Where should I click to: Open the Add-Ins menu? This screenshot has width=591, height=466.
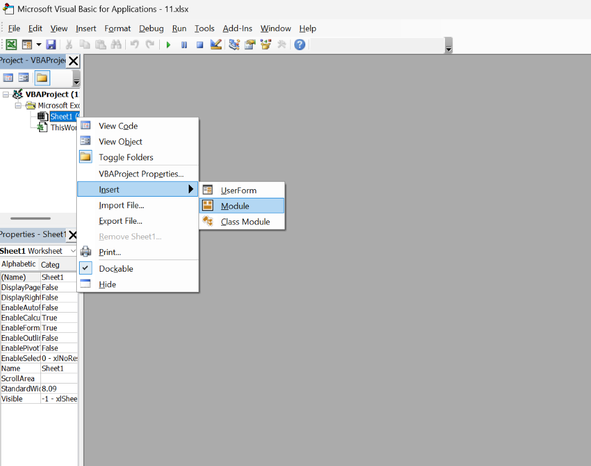click(x=237, y=29)
